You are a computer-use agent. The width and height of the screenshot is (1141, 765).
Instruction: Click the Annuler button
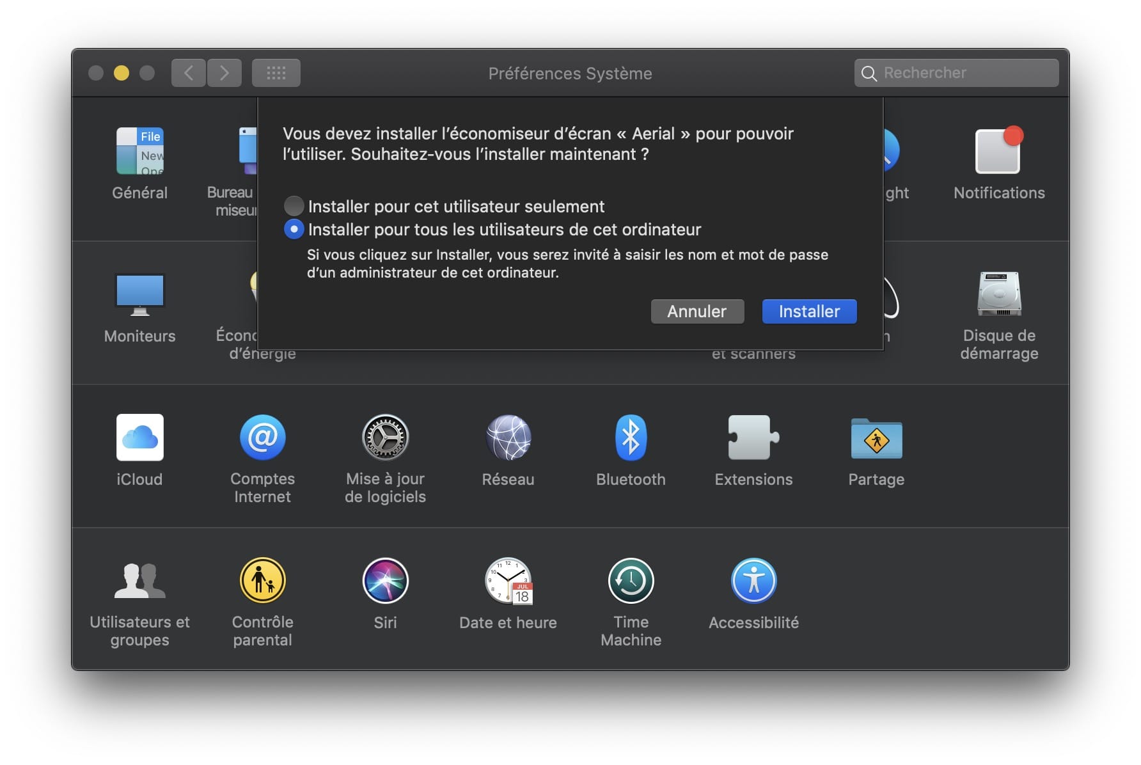click(x=697, y=312)
